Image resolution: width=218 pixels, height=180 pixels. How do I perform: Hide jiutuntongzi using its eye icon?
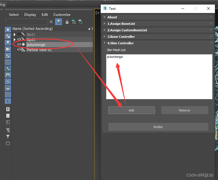19,45
